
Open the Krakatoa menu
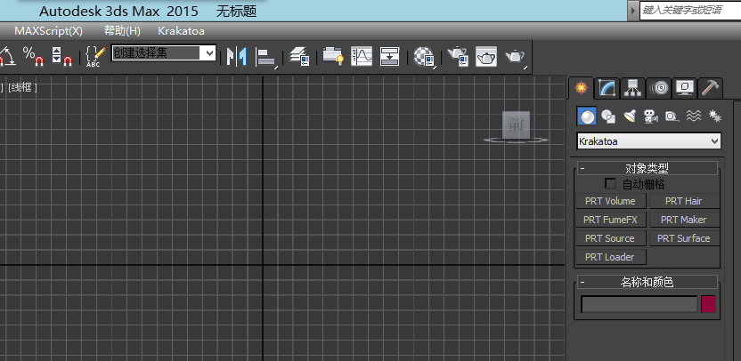[x=181, y=31]
